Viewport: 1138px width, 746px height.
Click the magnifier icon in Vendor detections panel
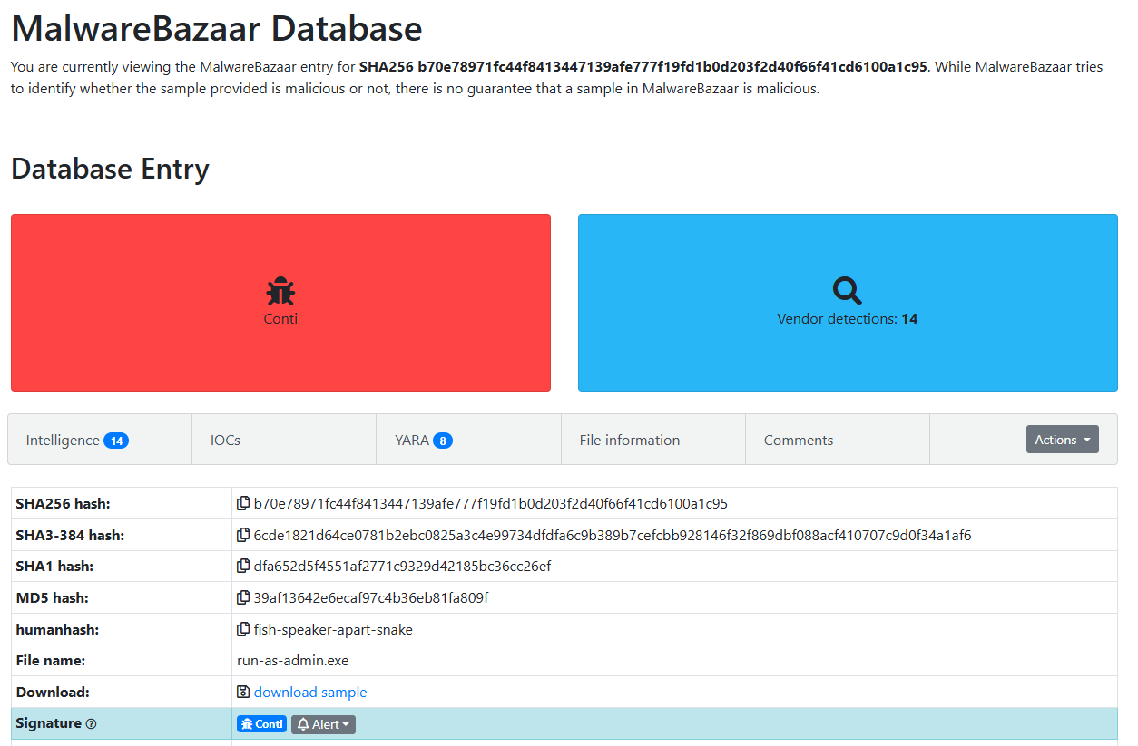(847, 291)
